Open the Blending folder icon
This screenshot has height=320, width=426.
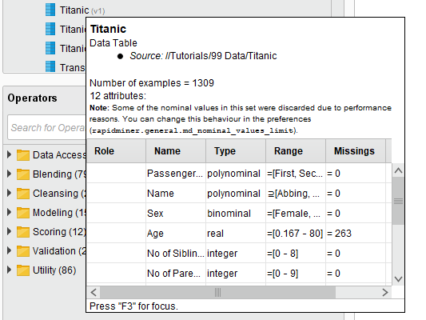(23, 174)
